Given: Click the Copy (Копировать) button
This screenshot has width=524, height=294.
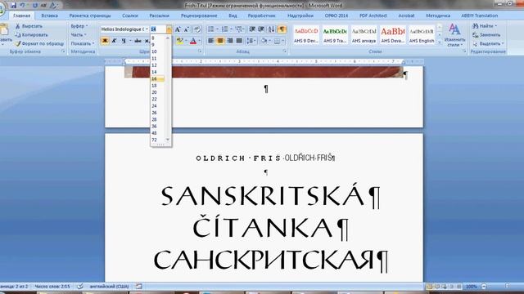Looking at the screenshot, I should (x=31, y=34).
